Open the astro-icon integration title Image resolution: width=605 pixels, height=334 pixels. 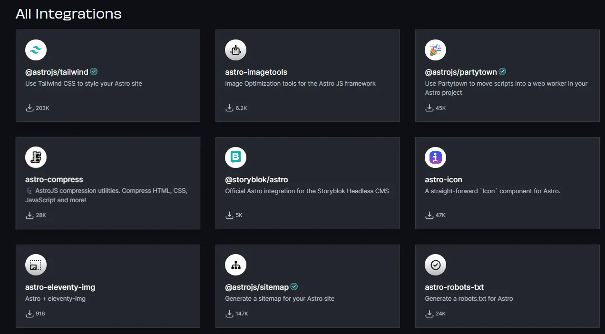click(443, 180)
